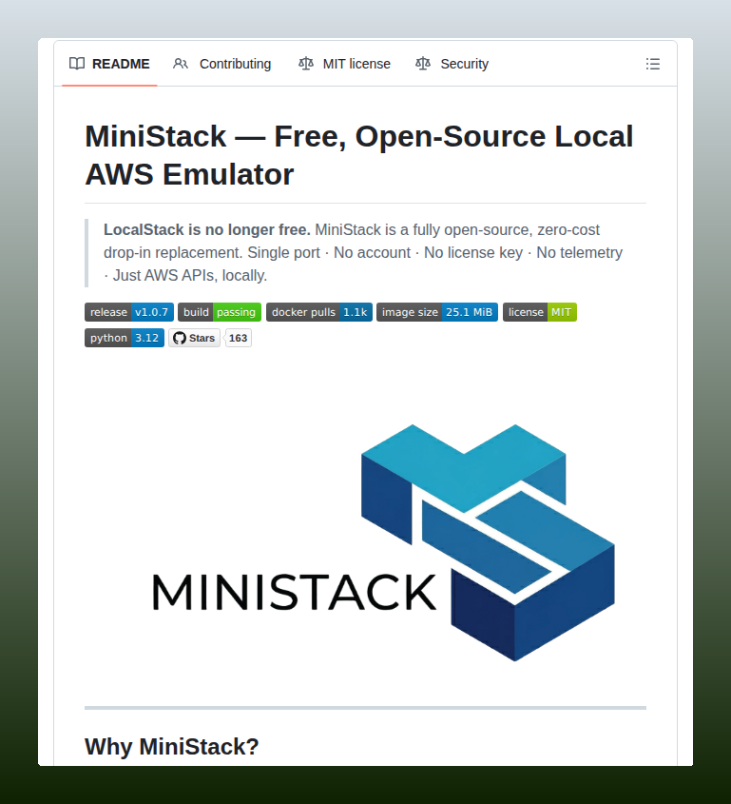The image size is (731, 804).
Task: Click the MiniStack logo image
Action: [x=384, y=542]
